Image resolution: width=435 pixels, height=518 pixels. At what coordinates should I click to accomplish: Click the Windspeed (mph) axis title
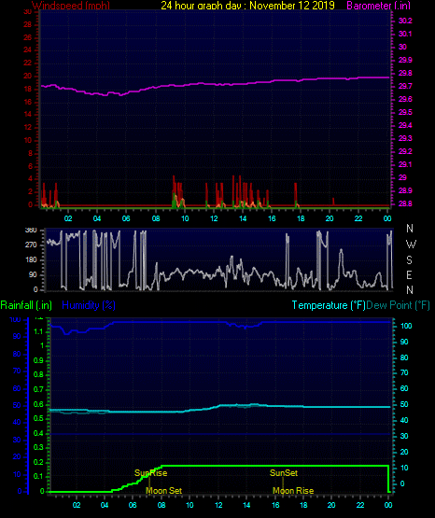coord(71,6)
